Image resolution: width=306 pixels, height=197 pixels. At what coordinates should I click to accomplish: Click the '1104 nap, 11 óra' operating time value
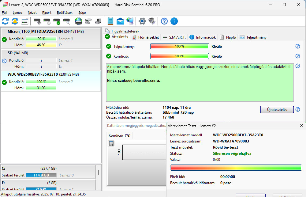pos(177,108)
